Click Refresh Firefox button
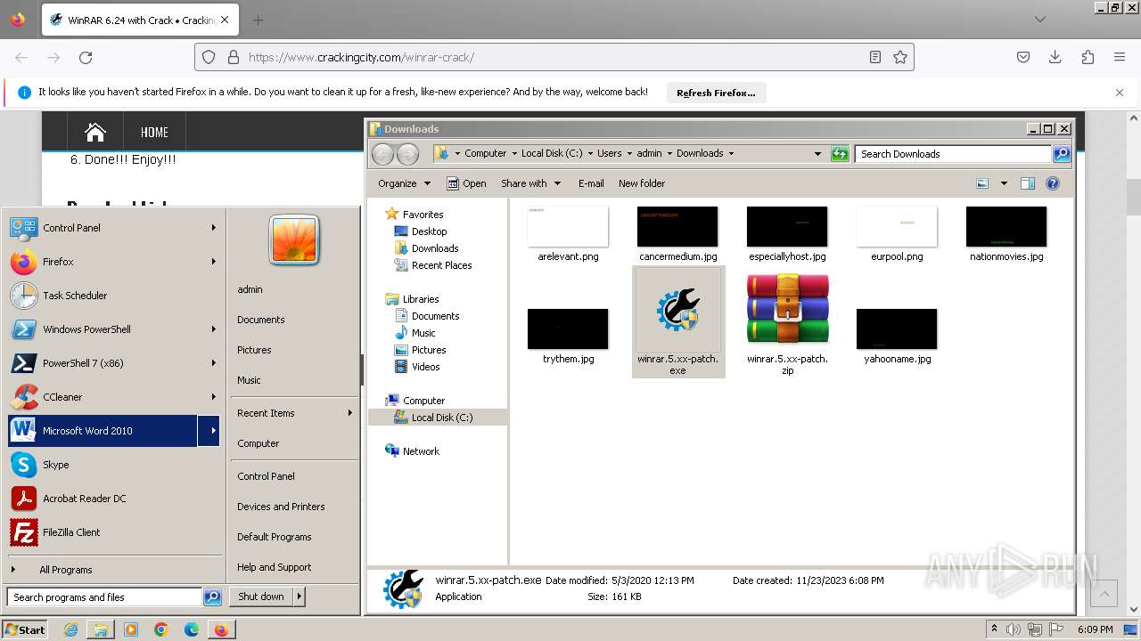The width and height of the screenshot is (1141, 641). click(716, 93)
